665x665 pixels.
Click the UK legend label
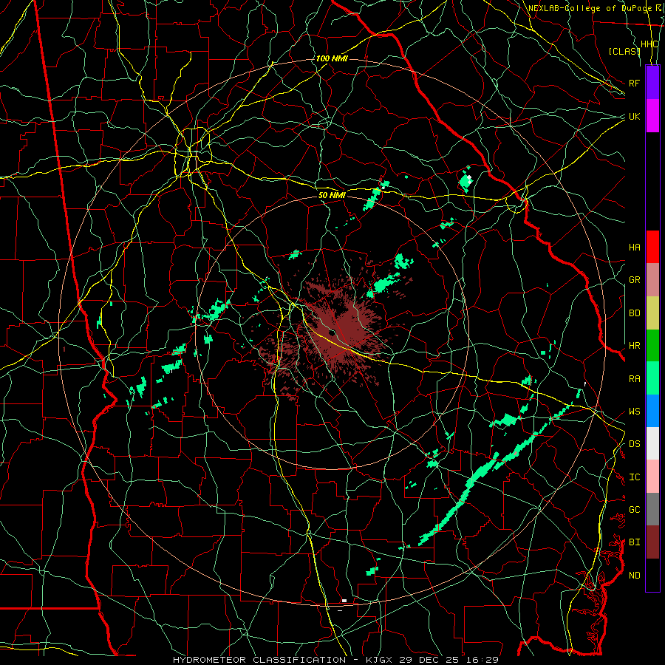[x=635, y=116]
